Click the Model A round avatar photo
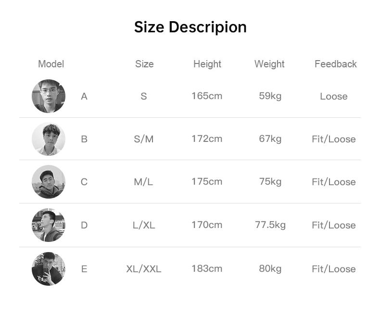This screenshot has width=380, height=316. (49, 96)
